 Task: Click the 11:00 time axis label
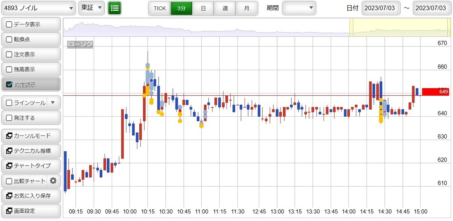click(x=202, y=211)
